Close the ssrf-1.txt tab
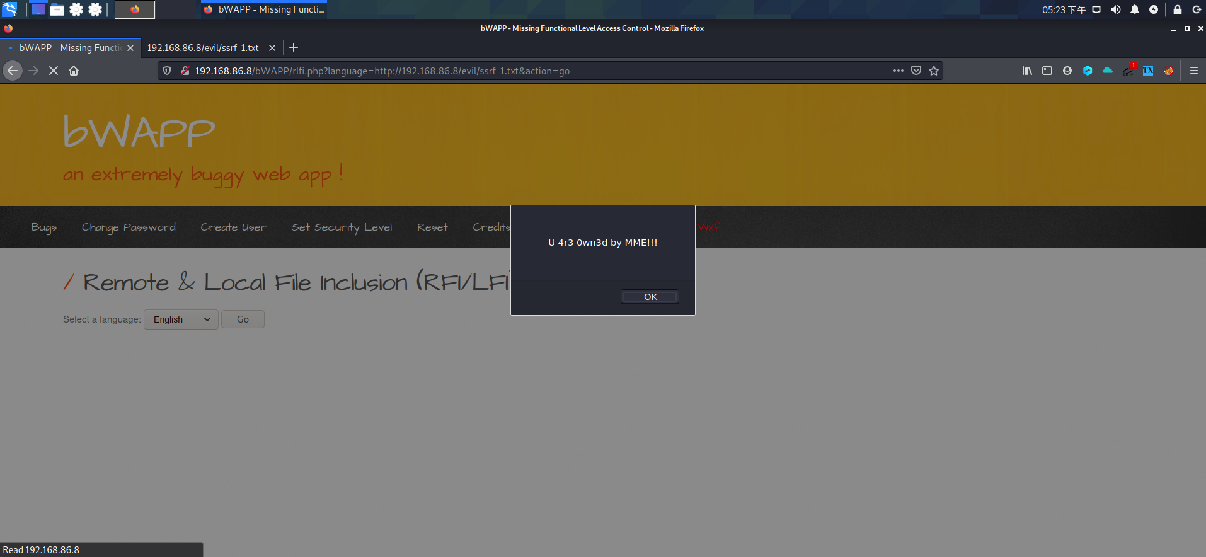 pos(272,48)
